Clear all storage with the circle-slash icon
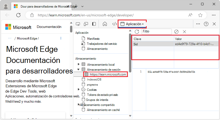The height and width of the screenshot is (120, 220). 176,32
